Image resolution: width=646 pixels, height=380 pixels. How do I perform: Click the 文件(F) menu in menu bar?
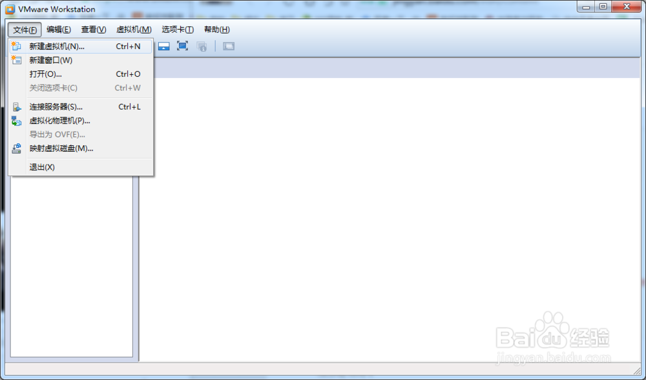click(25, 30)
